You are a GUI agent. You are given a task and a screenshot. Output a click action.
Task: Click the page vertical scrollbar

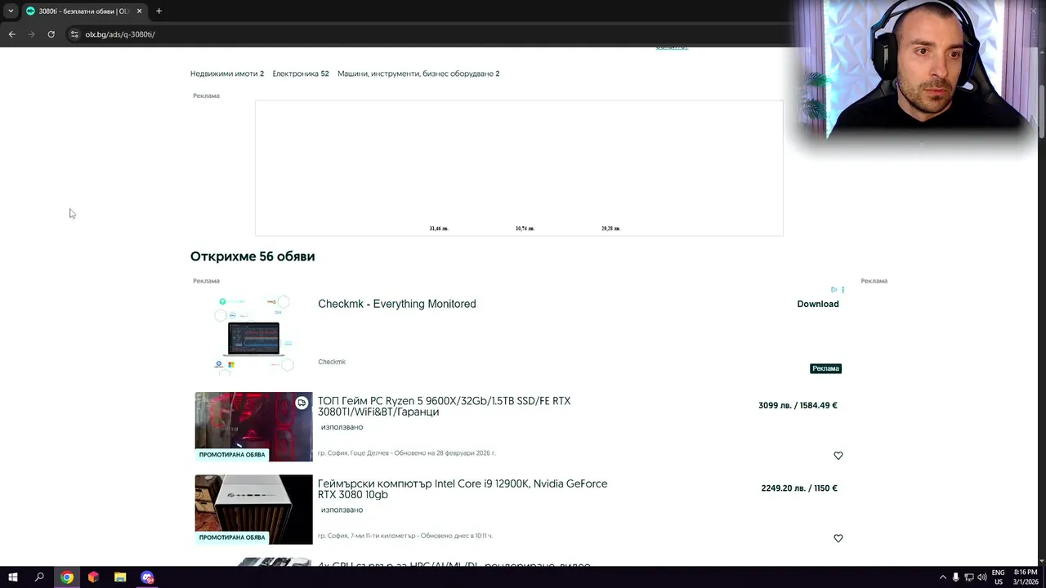[x=1042, y=110]
